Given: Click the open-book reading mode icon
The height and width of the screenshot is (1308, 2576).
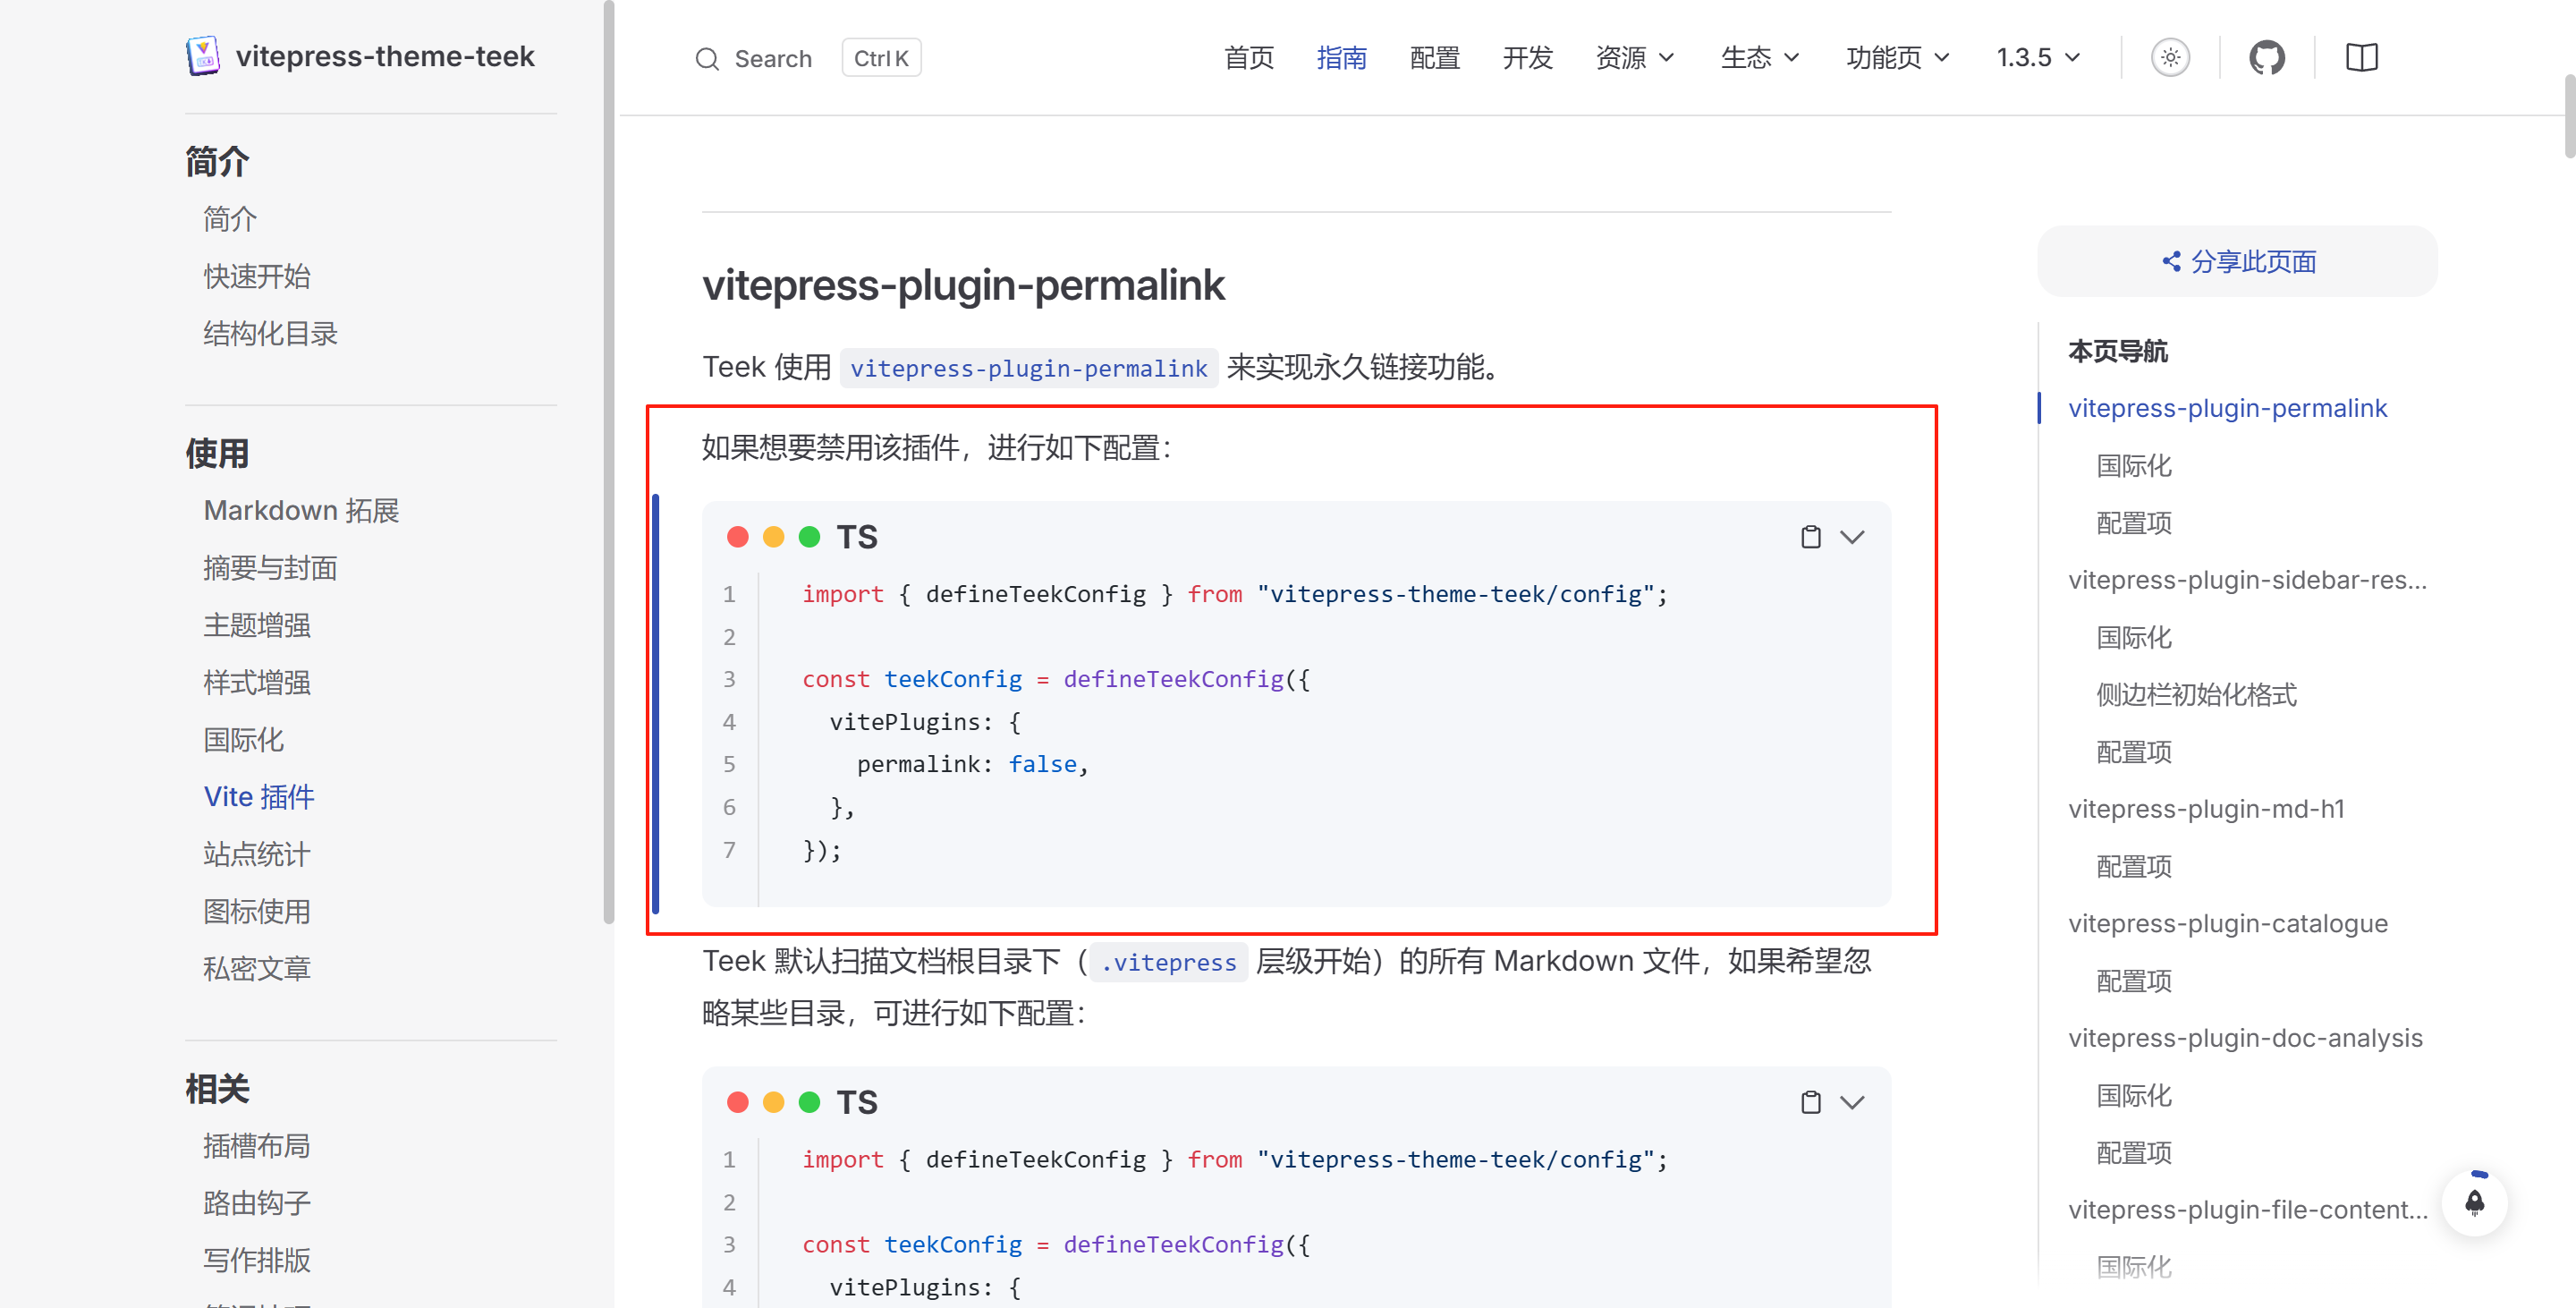Looking at the screenshot, I should coord(2361,58).
